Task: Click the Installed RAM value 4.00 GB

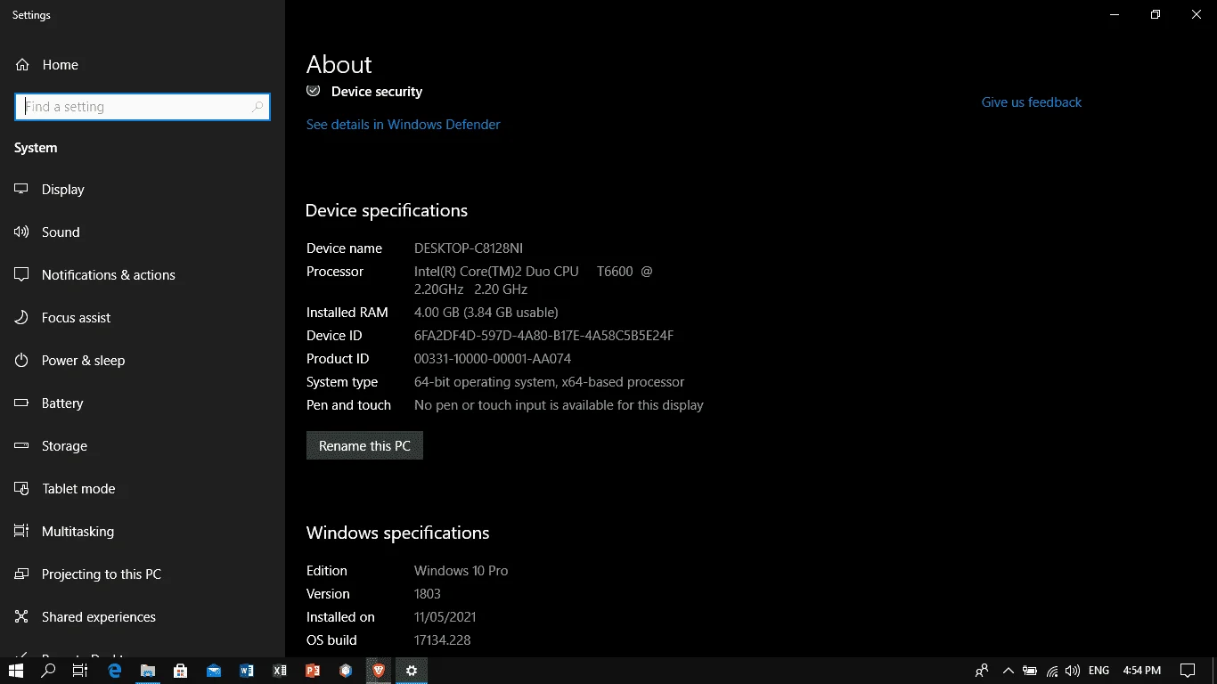Action: tap(486, 313)
